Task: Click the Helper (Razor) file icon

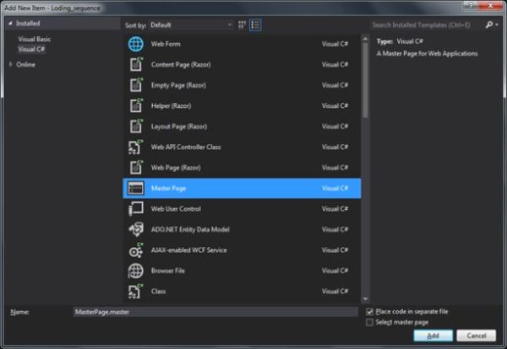Action: coord(136,105)
